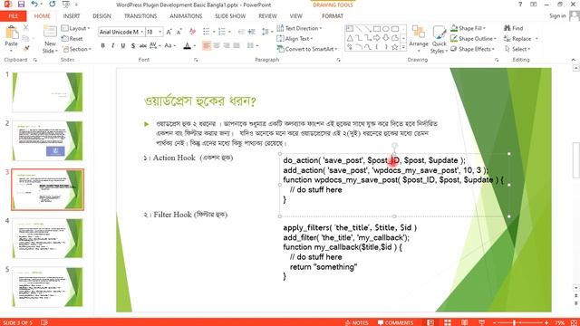
Task: Click the Reset slide button
Action: 72,38
